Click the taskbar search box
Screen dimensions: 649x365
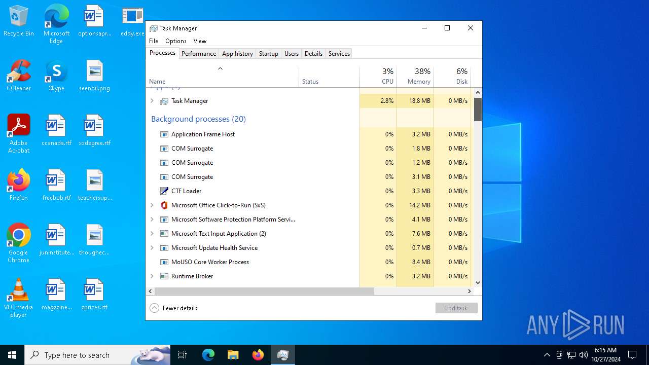[x=98, y=355]
